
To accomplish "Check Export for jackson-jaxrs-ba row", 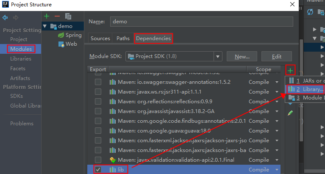I will click(98, 150).
